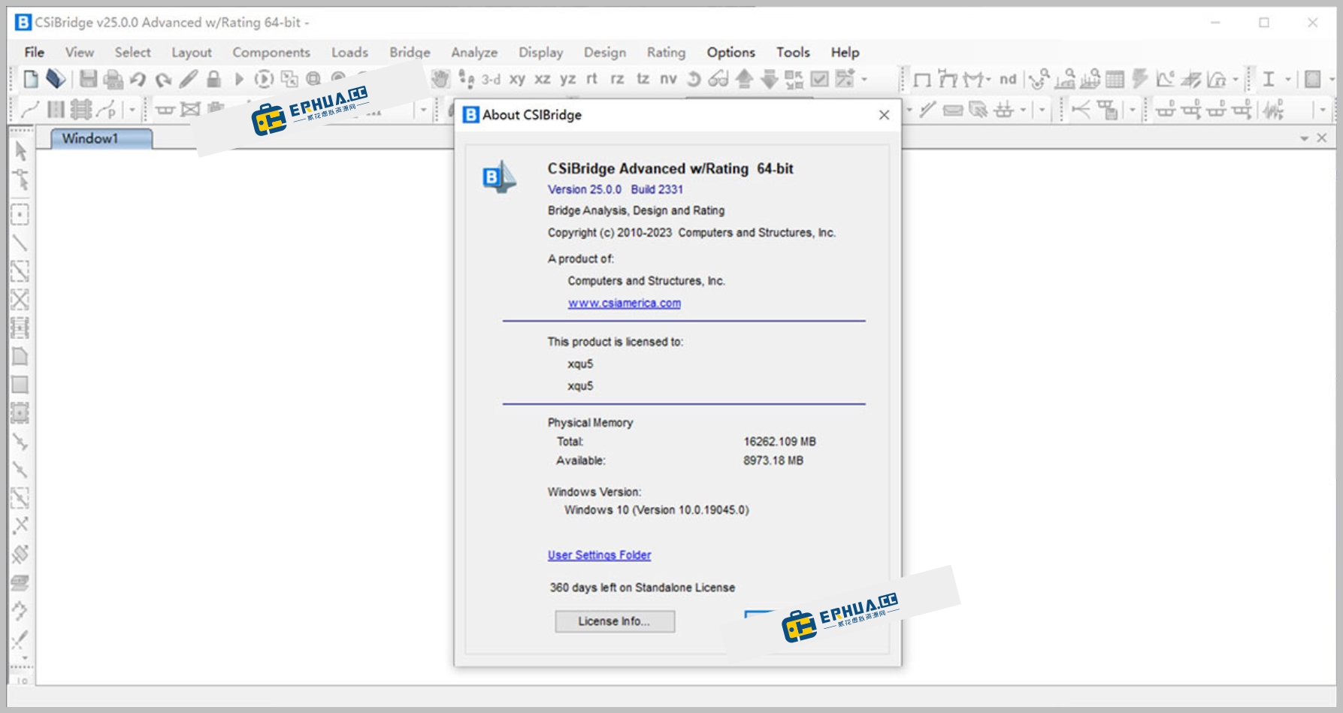Click '360 days left on Standalone License' text
This screenshot has width=1343, height=713.
[x=643, y=588]
